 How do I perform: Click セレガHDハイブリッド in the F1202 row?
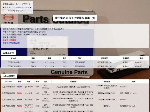click(29, 106)
